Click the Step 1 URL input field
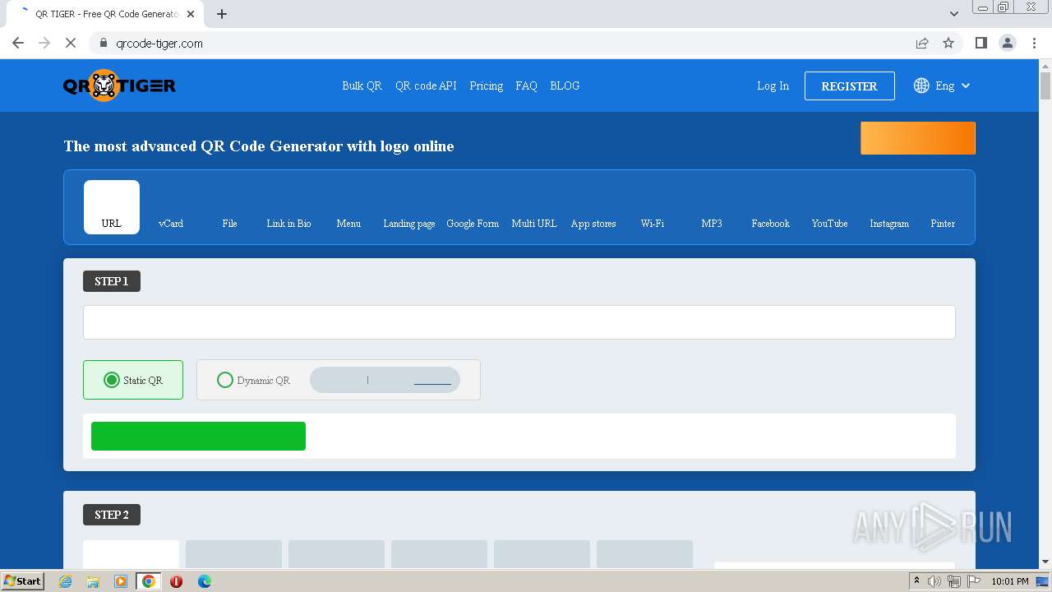The image size is (1052, 592). [x=519, y=322]
